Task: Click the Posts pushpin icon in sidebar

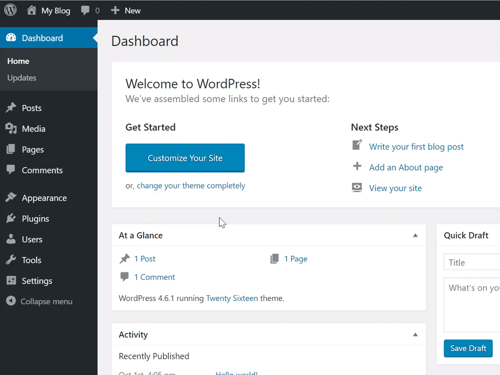Action: (x=11, y=108)
